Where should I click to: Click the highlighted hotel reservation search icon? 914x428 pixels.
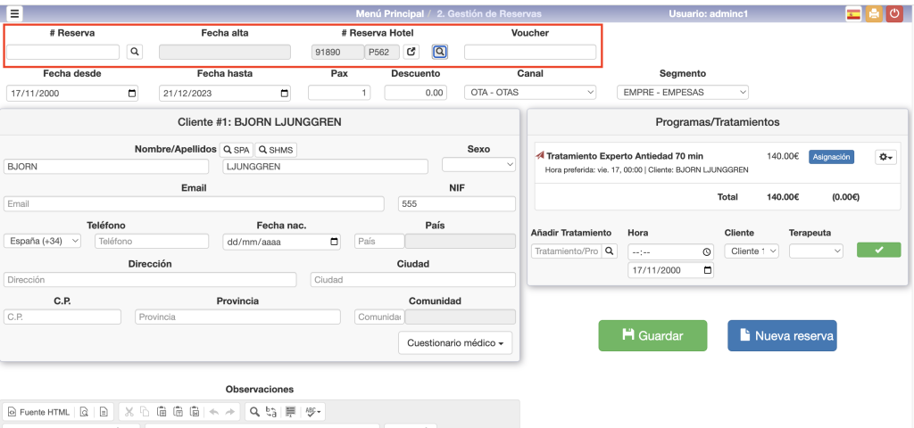click(x=440, y=53)
